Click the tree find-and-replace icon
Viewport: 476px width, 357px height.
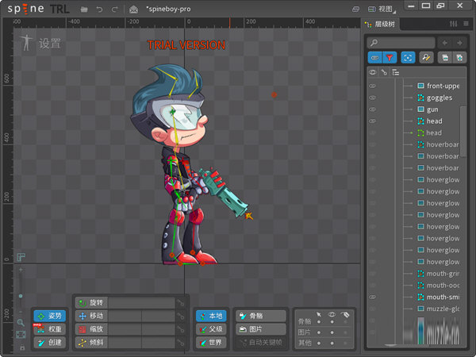(x=426, y=58)
